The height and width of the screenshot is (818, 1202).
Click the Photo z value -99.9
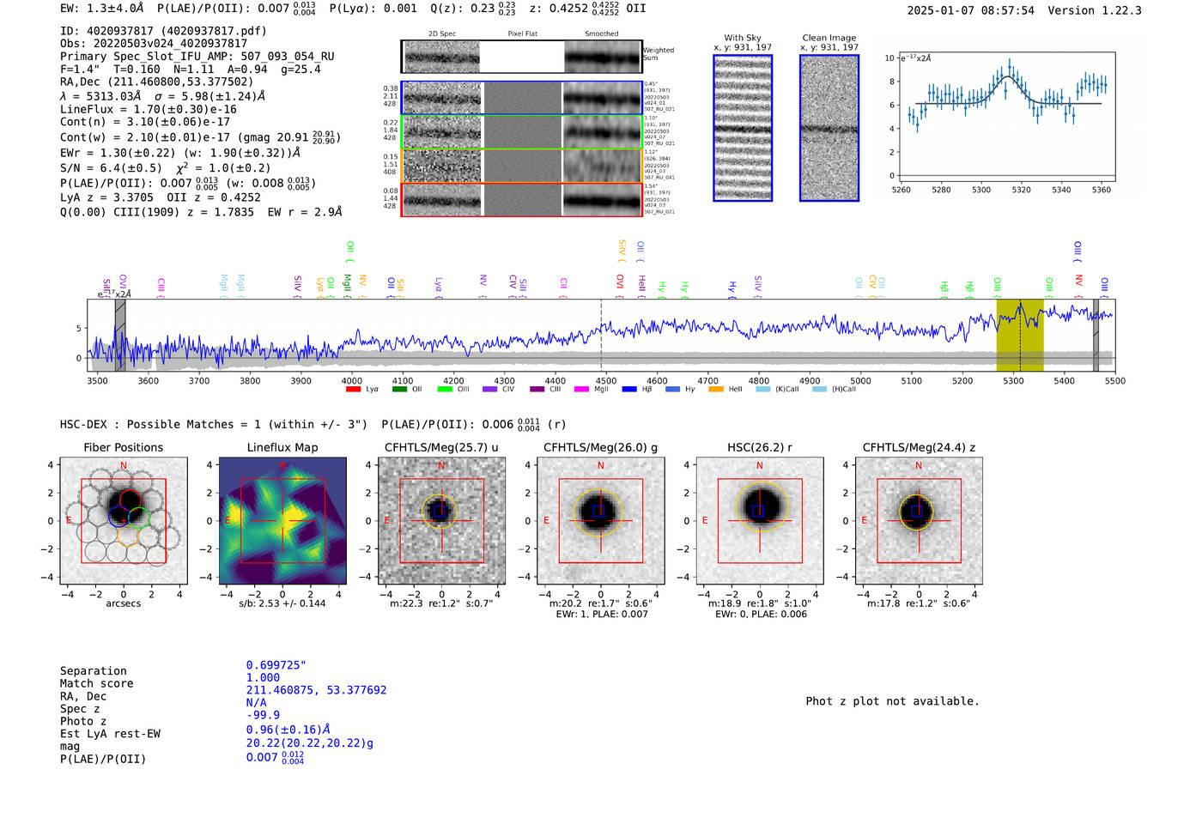[263, 715]
